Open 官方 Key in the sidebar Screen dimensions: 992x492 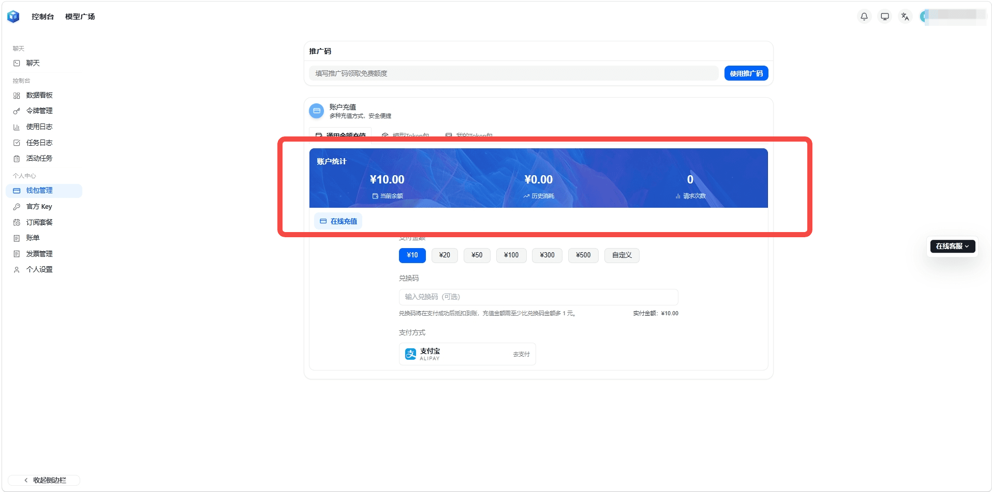(44, 206)
